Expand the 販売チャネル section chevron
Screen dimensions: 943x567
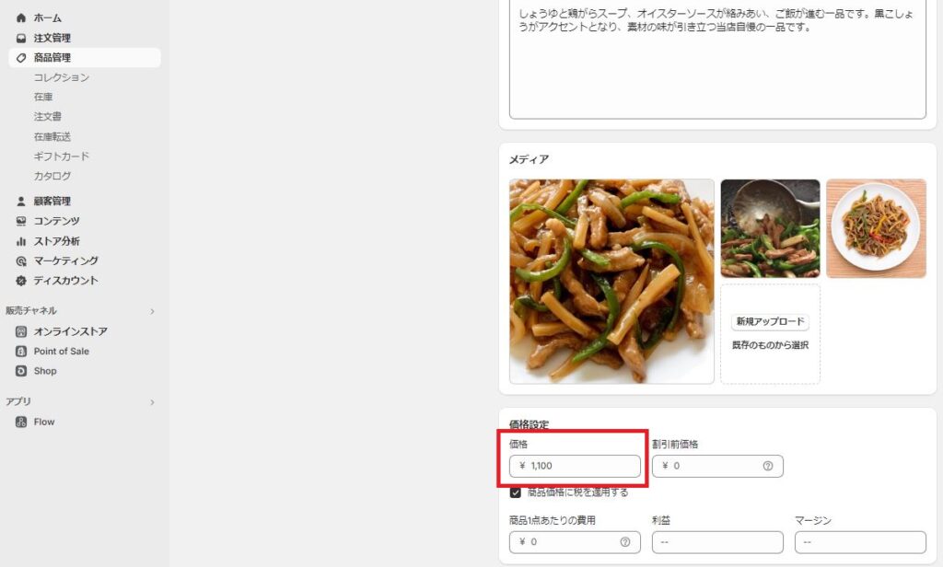(152, 311)
